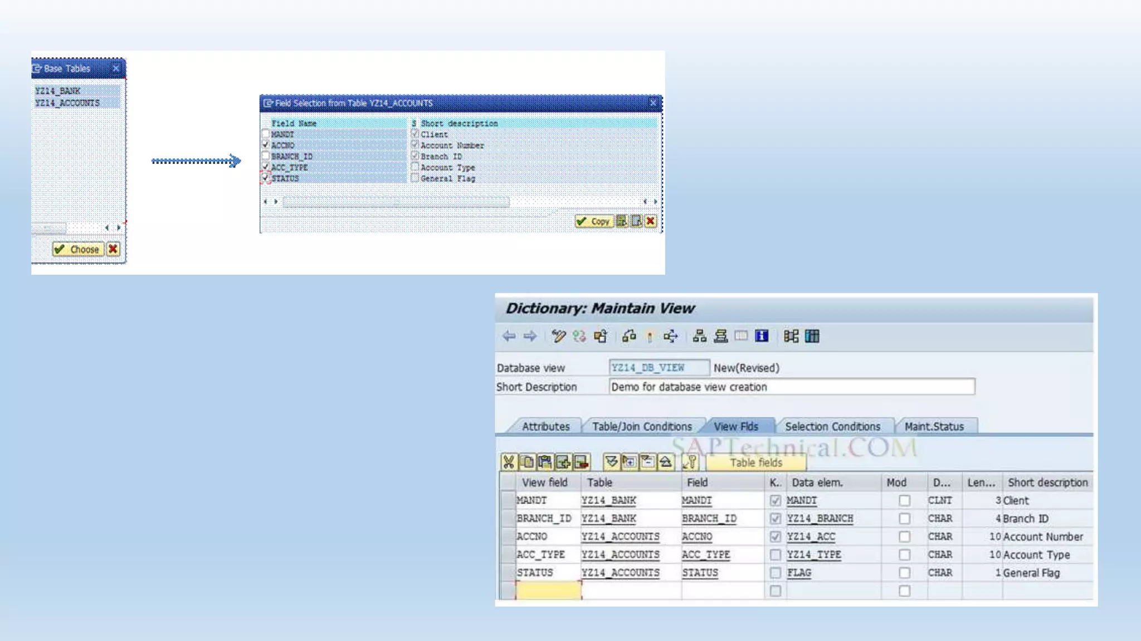This screenshot has height=641, width=1141.
Task: Click the Insert Row icon above table
Action: click(563, 462)
